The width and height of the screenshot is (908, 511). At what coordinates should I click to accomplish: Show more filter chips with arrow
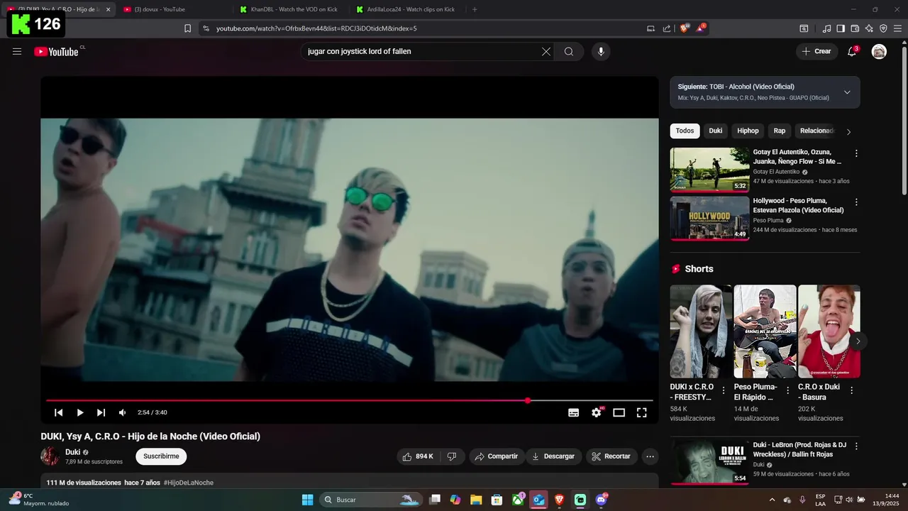point(848,131)
